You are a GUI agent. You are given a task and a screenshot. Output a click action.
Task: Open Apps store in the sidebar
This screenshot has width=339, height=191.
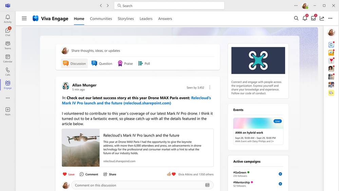point(7,111)
